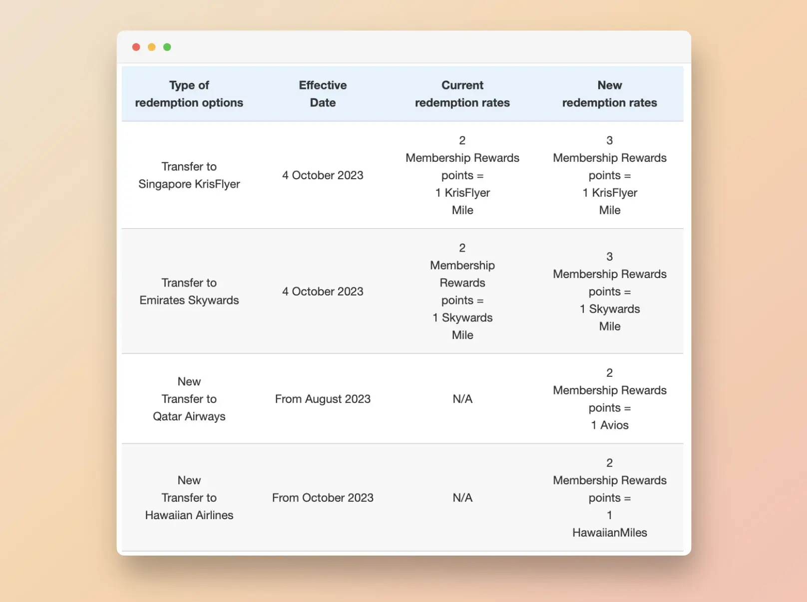The height and width of the screenshot is (602, 807).
Task: Select 'Transfer to Emirates Skywards' cell
Action: click(189, 292)
